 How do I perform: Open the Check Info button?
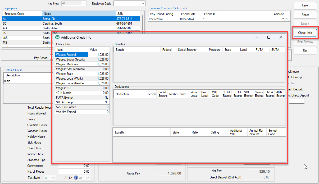[305, 33]
